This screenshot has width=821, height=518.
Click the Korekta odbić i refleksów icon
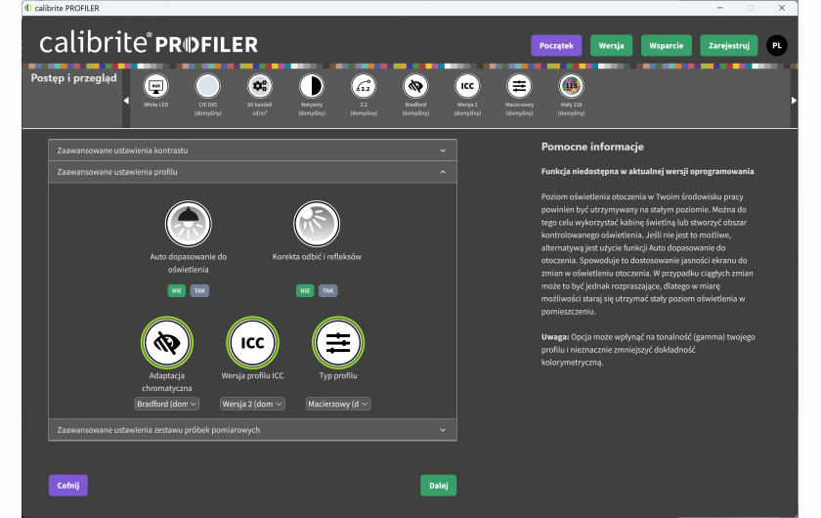pyautogui.click(x=317, y=224)
